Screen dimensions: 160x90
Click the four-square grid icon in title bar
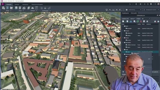coord(136,4)
